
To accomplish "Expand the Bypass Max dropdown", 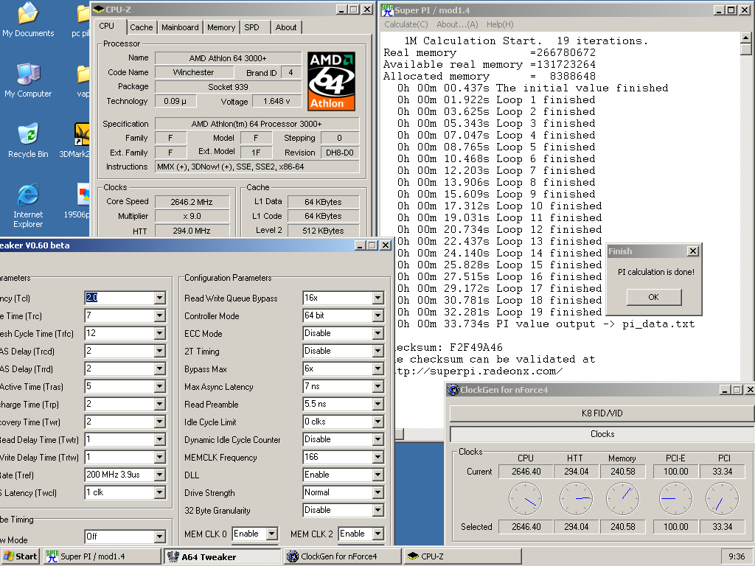I will pyautogui.click(x=378, y=368).
